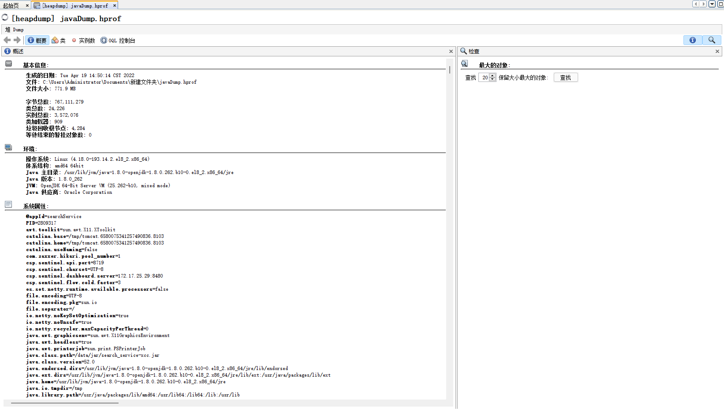
Task: Click the Java 版本 1.8.0_262 line
Action: coord(54,179)
